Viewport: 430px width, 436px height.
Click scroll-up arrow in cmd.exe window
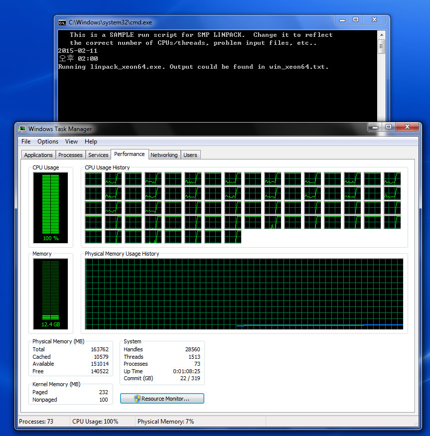(x=382, y=35)
